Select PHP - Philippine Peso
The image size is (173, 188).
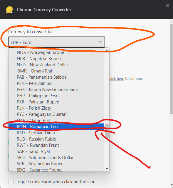[x=56, y=96]
